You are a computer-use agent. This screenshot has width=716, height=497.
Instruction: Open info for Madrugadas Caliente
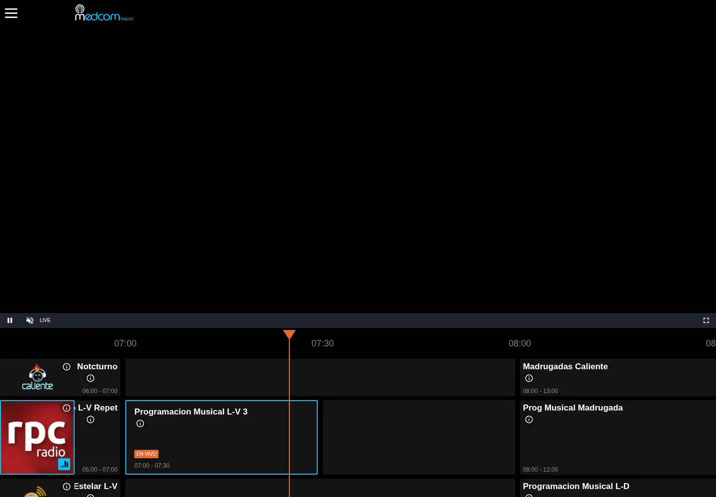(529, 378)
